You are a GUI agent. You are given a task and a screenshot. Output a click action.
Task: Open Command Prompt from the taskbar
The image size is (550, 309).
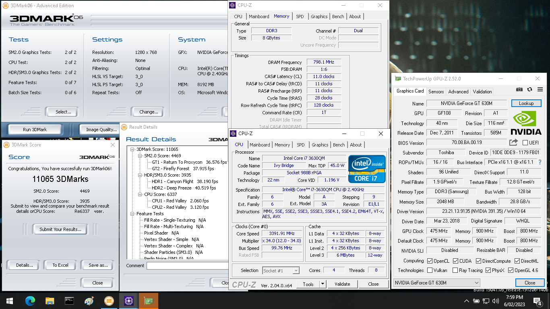point(69,301)
